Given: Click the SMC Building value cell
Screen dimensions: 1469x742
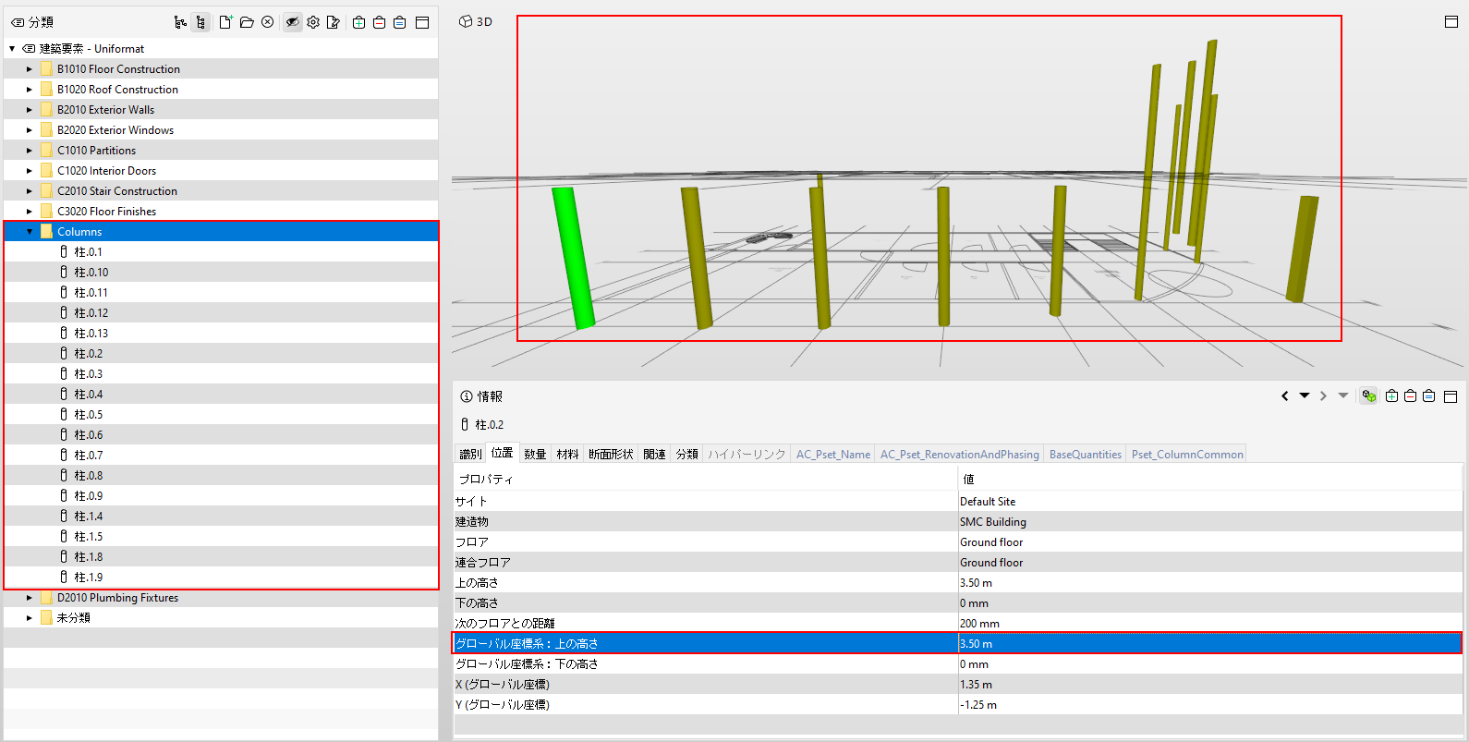Looking at the screenshot, I should click(1210, 522).
